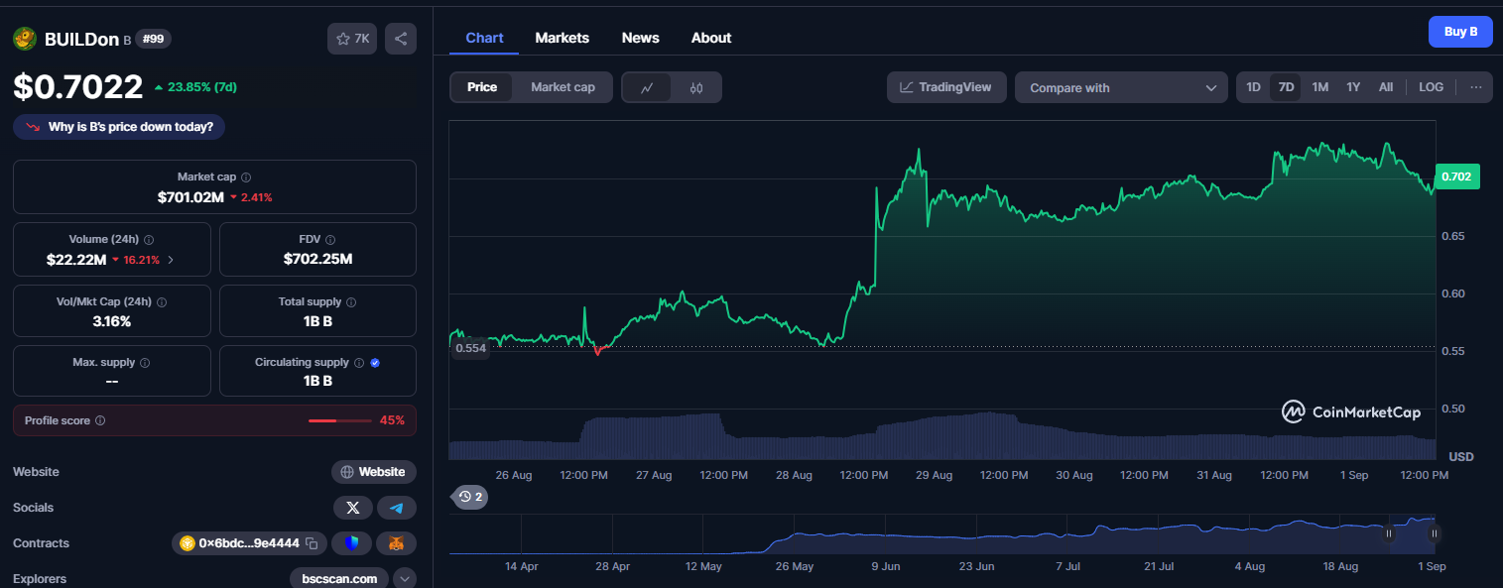This screenshot has height=588, width=1503.
Task: Switch to the Markets tab
Action: tap(563, 38)
